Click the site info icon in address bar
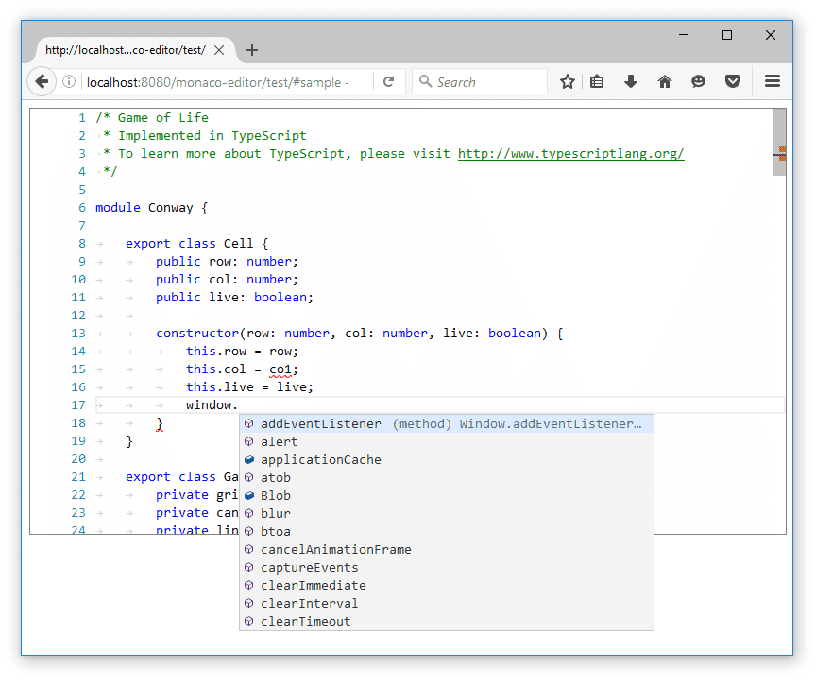 (69, 81)
